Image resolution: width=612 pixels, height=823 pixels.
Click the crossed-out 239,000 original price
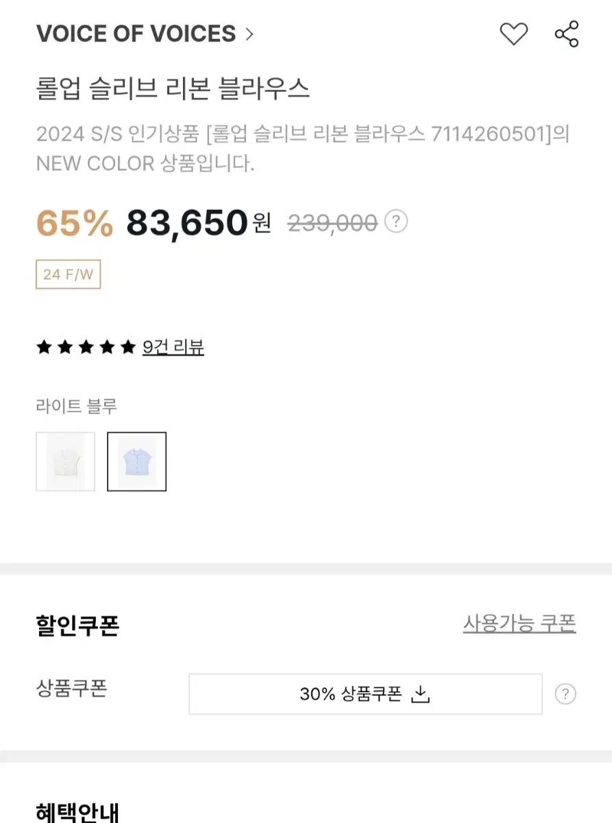(x=332, y=222)
